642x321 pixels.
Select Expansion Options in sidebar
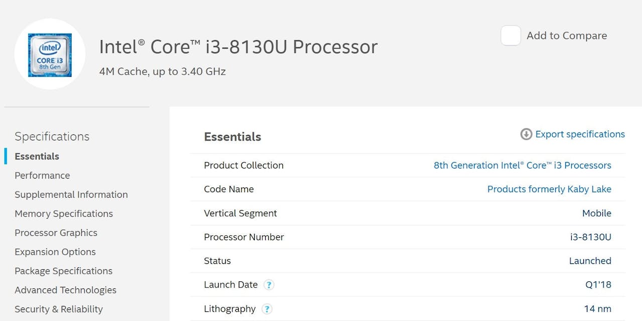point(55,252)
